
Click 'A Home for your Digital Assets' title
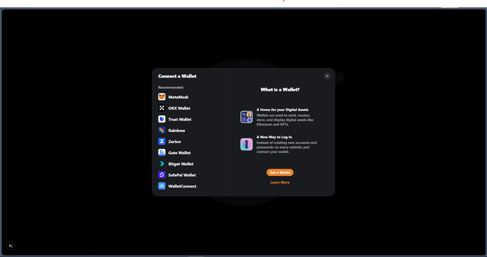click(283, 110)
